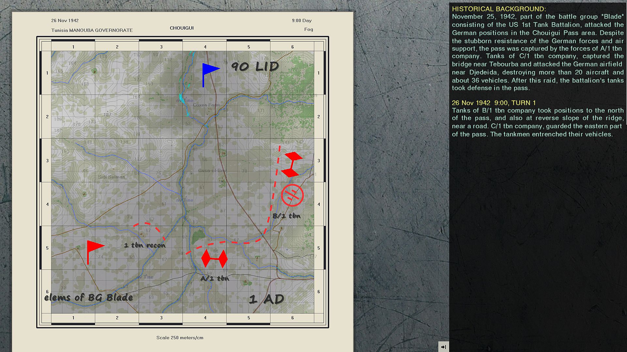627x352 pixels.
Task: Click the Tunisia MANOUBA GOVERNORATE label
Action: pyautogui.click(x=92, y=30)
